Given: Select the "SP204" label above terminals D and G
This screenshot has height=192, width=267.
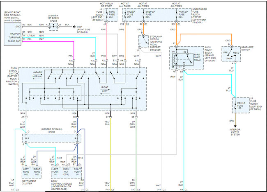Looking at the screenshot, I should coord(52,132).
